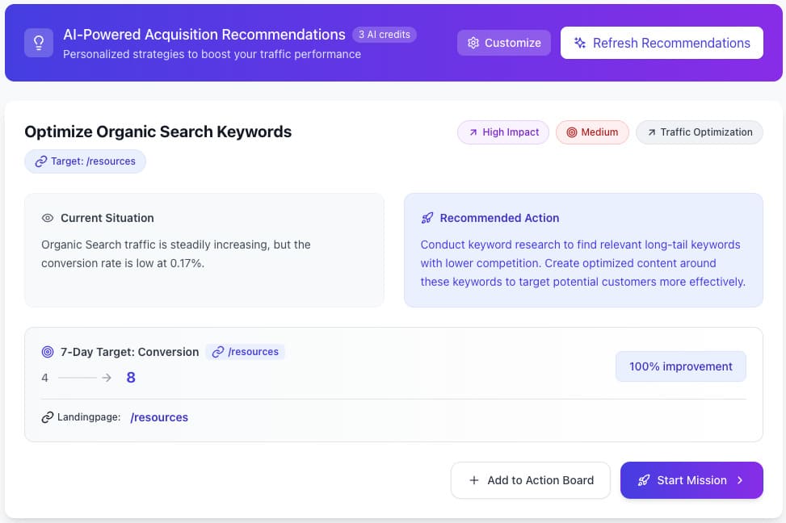This screenshot has height=523, width=786.
Task: Click the target icon in Medium tag
Action: click(x=571, y=132)
